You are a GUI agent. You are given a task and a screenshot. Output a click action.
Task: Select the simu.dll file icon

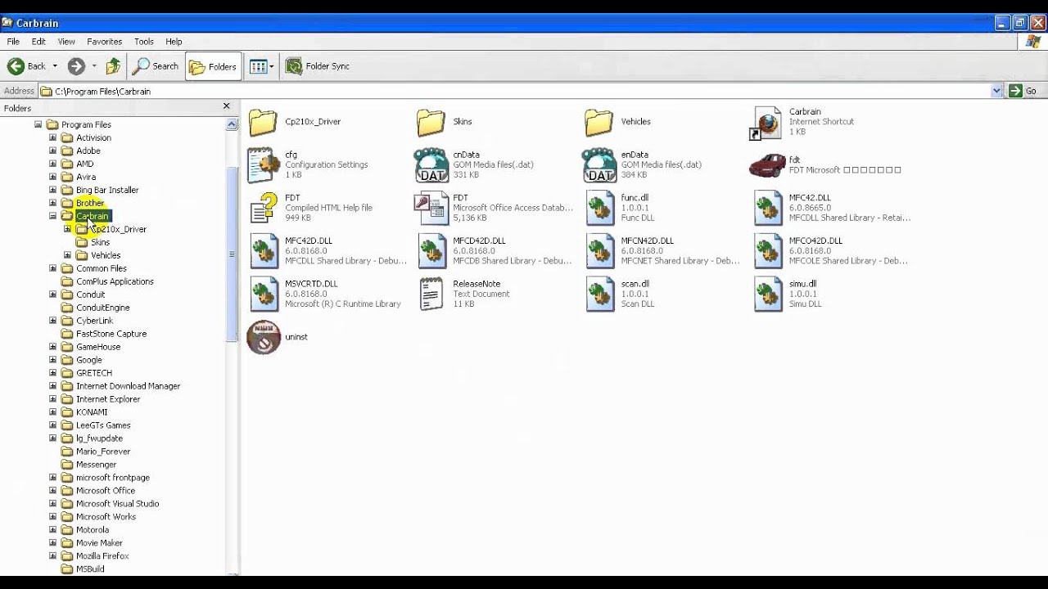tap(768, 294)
